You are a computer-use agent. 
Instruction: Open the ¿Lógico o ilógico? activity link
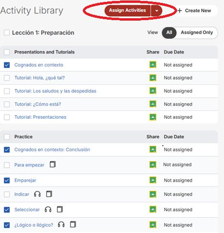tap(34, 225)
